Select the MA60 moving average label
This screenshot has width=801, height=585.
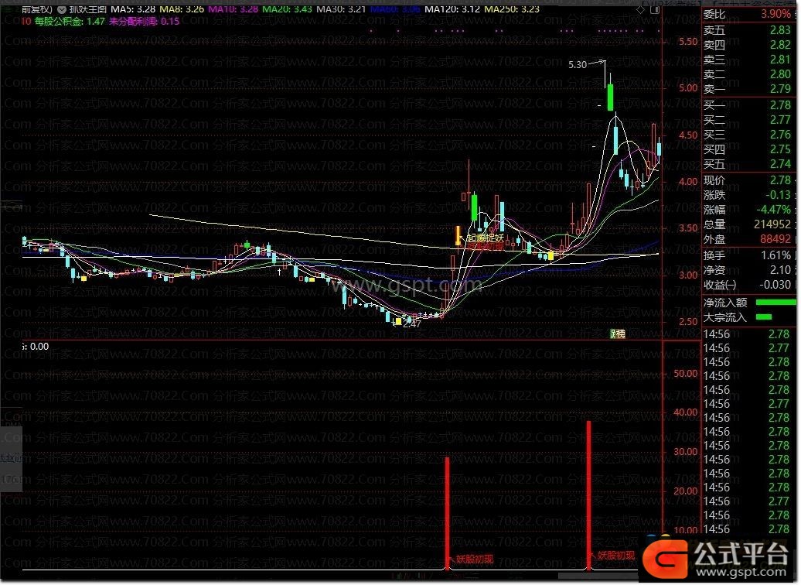coord(395,9)
